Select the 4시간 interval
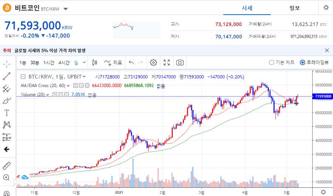Image resolution: width=333 pixels, height=196 pixels. (64, 63)
